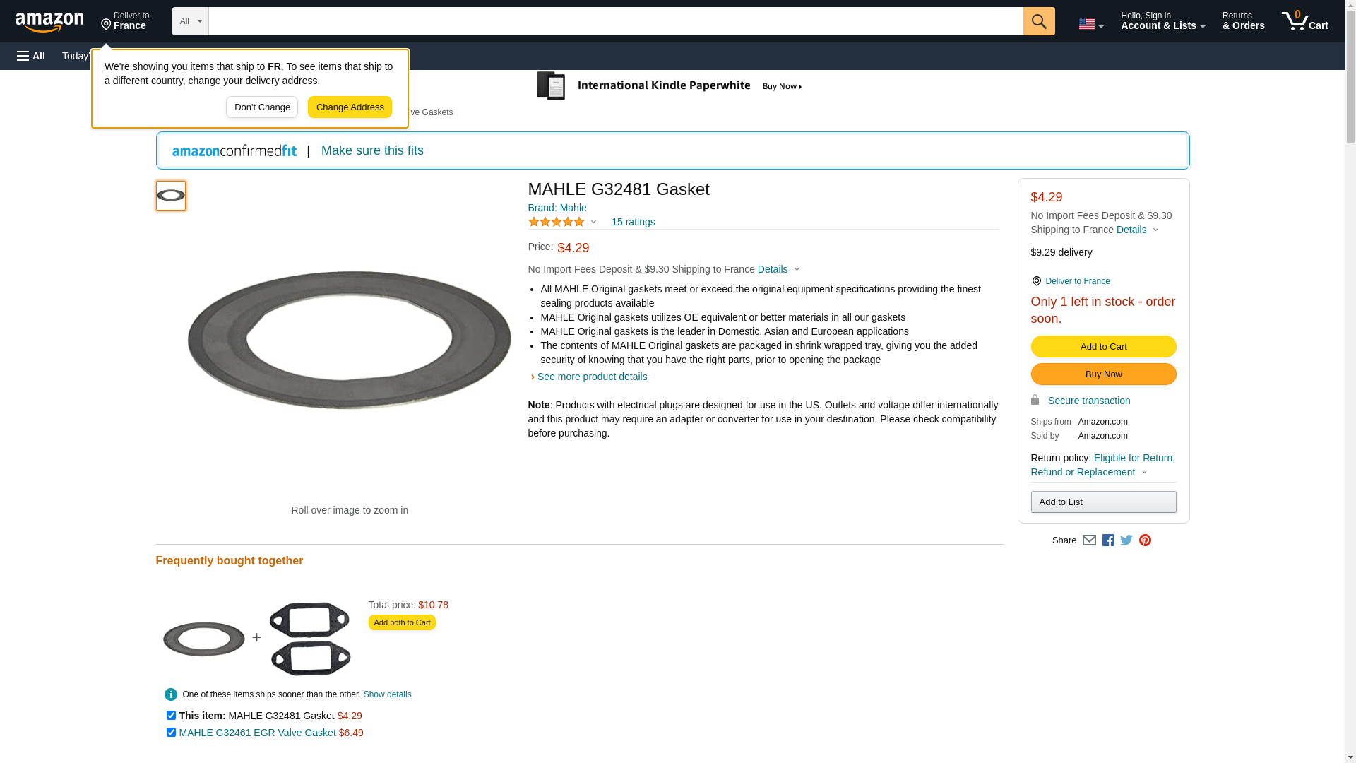Viewport: 1356px width, 763px height.
Task: Select the gasket product thumbnail
Action: (171, 196)
